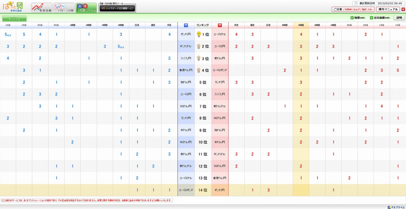This screenshot has height=209, width=406.
Task: Select the sell-side 1時間 column header
Action: point(73,25)
